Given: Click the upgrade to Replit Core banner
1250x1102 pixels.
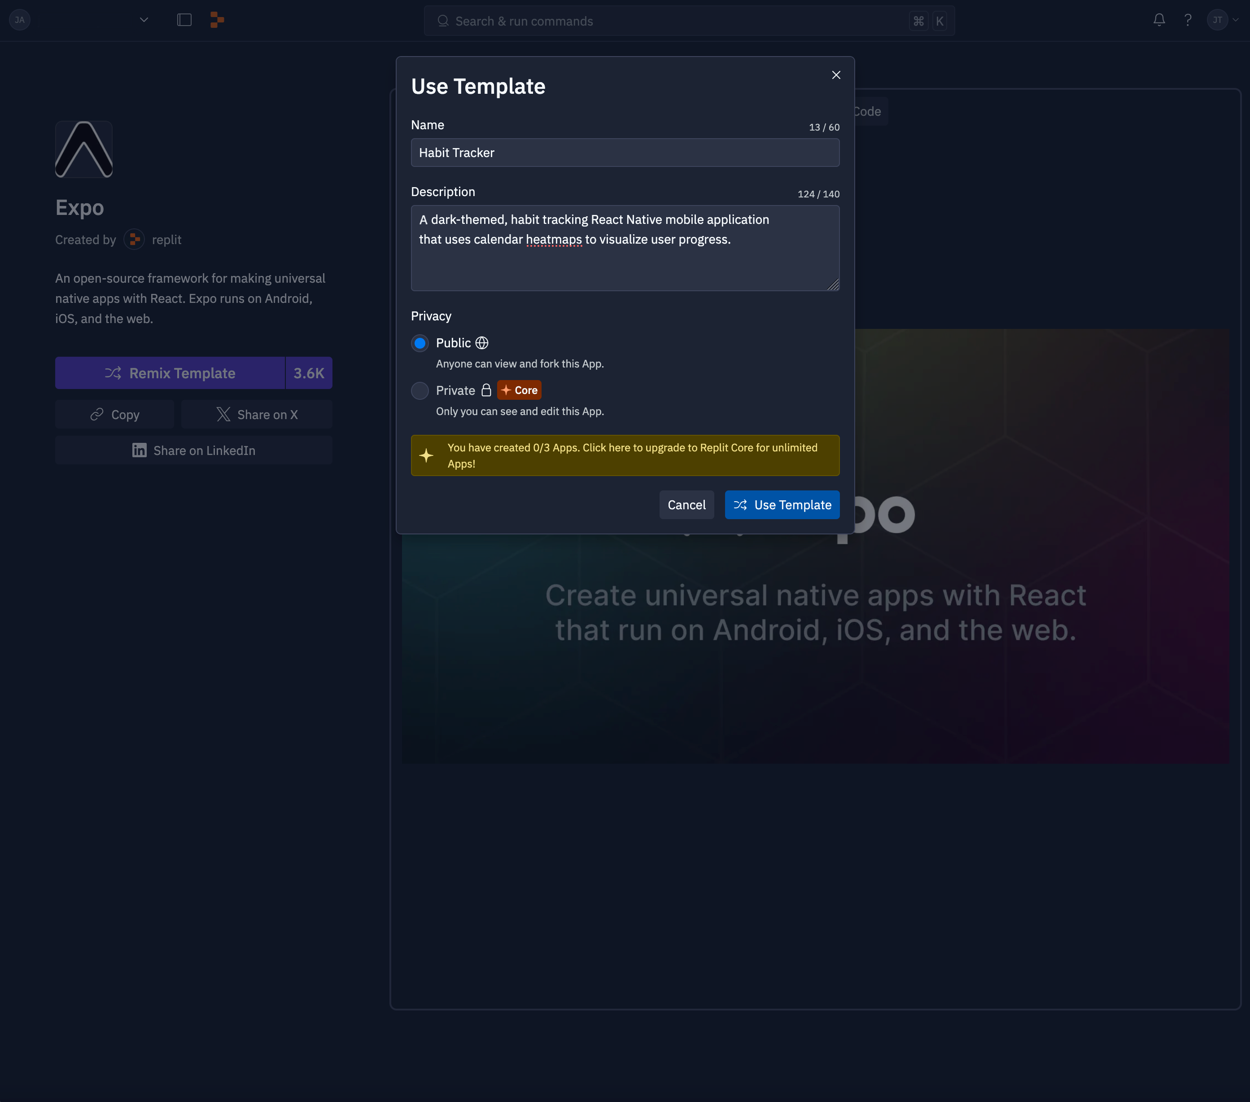Looking at the screenshot, I should point(625,455).
